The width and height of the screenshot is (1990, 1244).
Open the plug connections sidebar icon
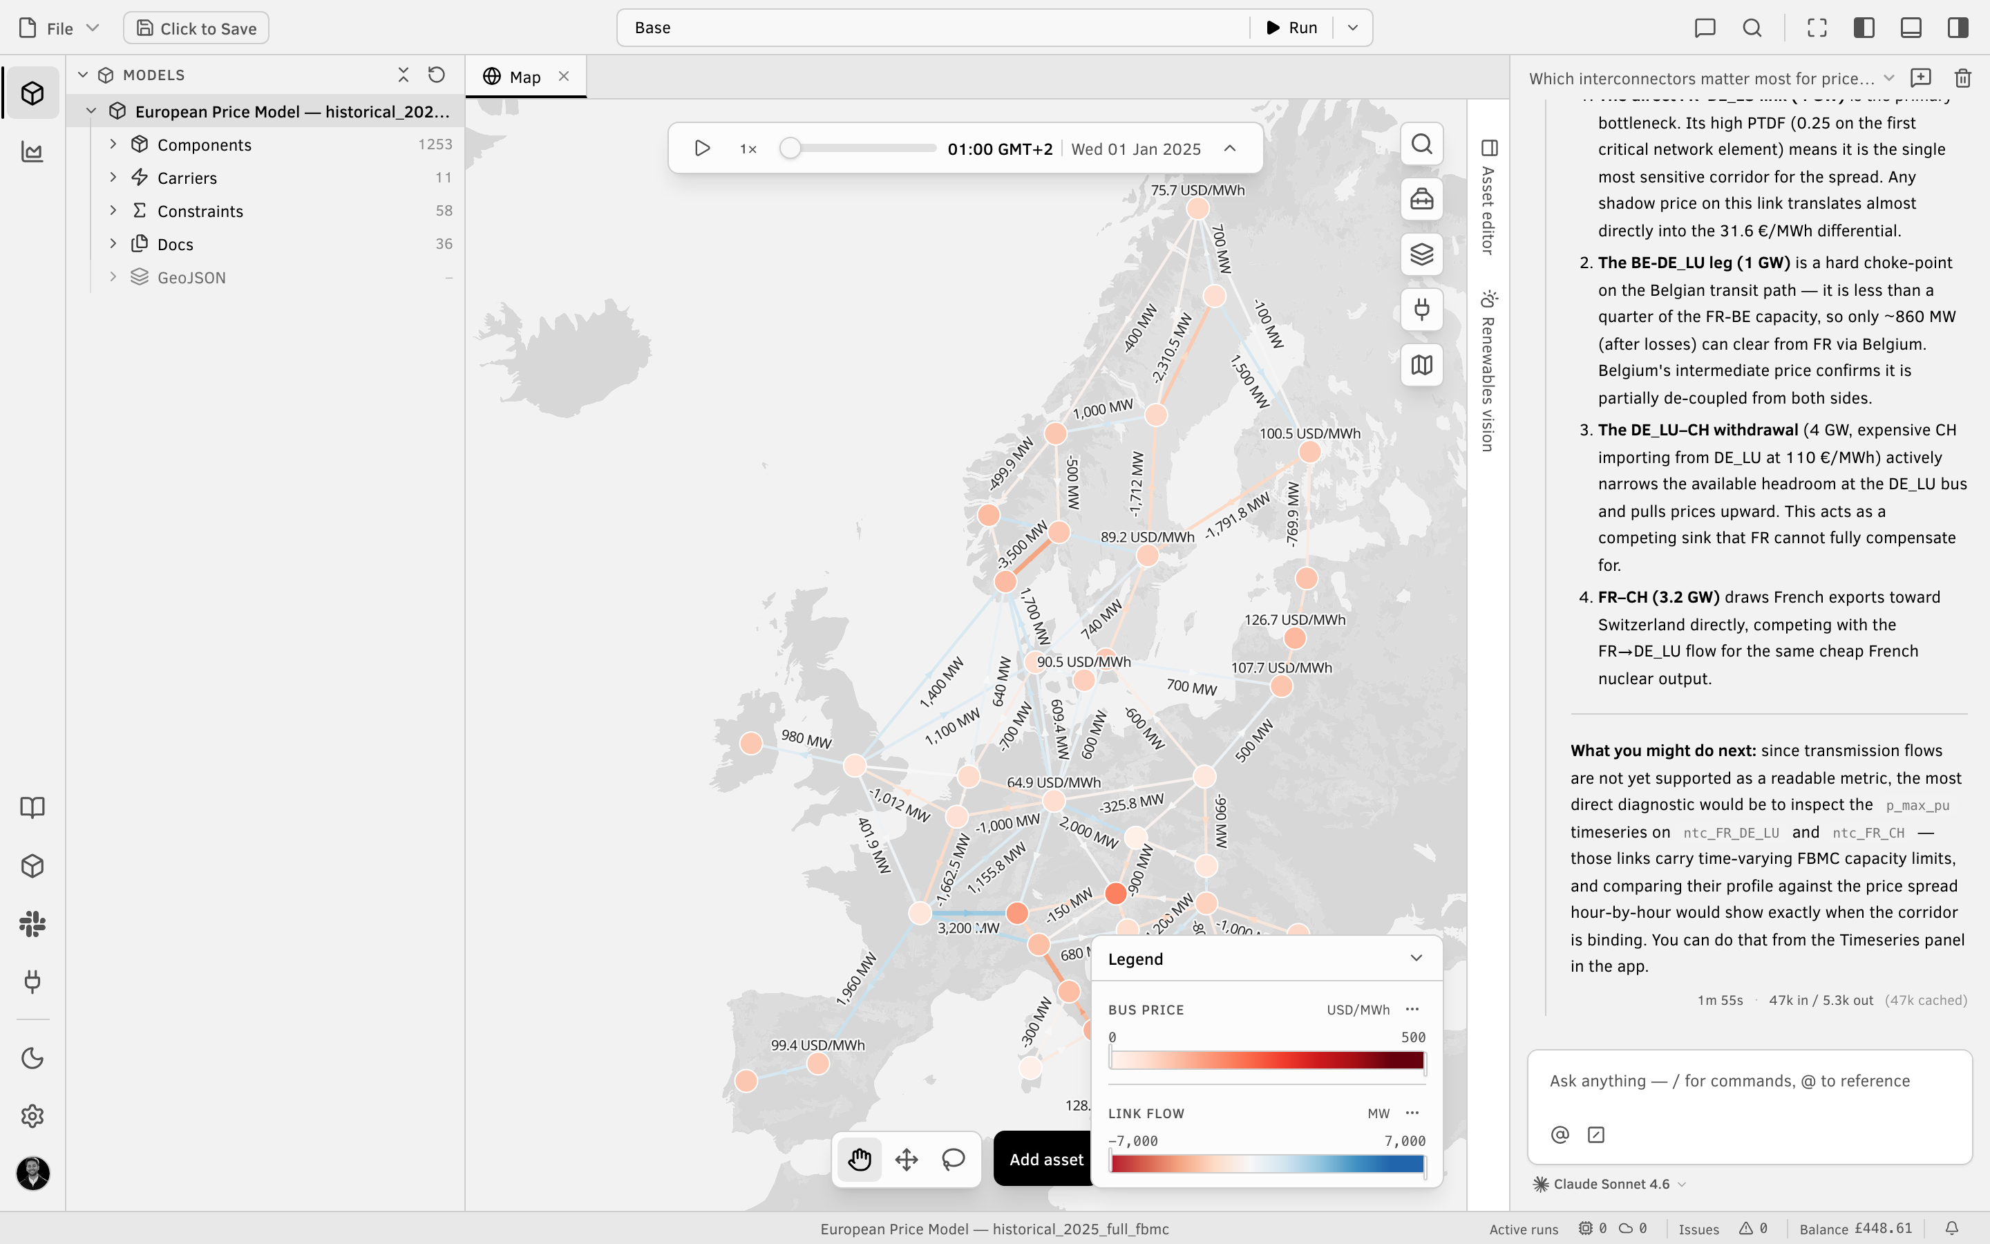32,981
